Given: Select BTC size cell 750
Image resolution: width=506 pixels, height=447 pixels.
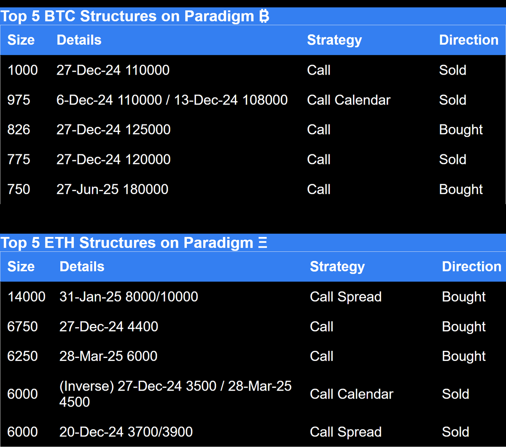Looking at the screenshot, I should coord(19,189).
